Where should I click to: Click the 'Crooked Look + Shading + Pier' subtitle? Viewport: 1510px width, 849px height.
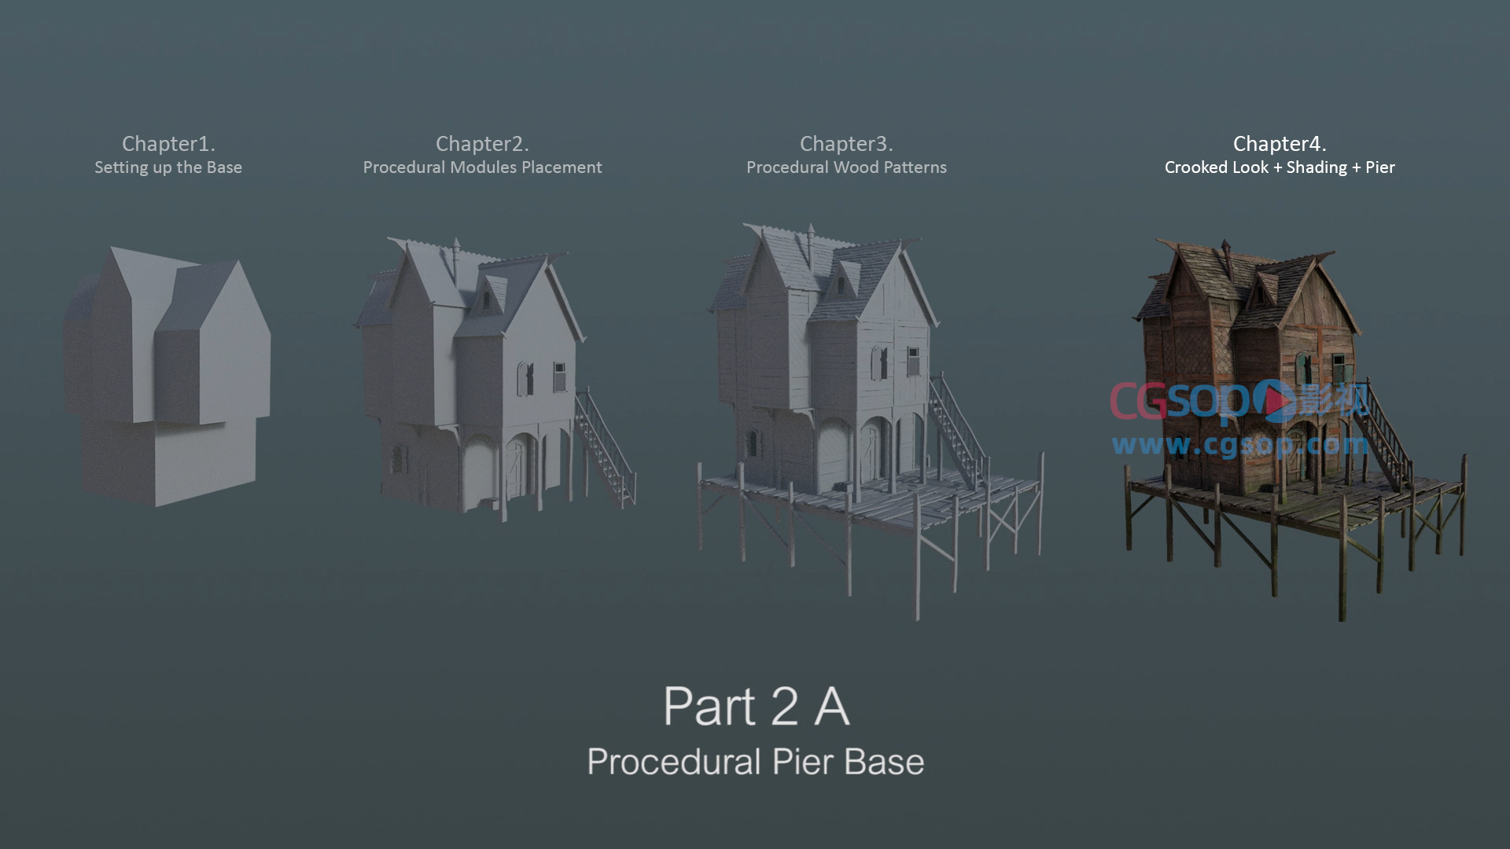click(1280, 167)
